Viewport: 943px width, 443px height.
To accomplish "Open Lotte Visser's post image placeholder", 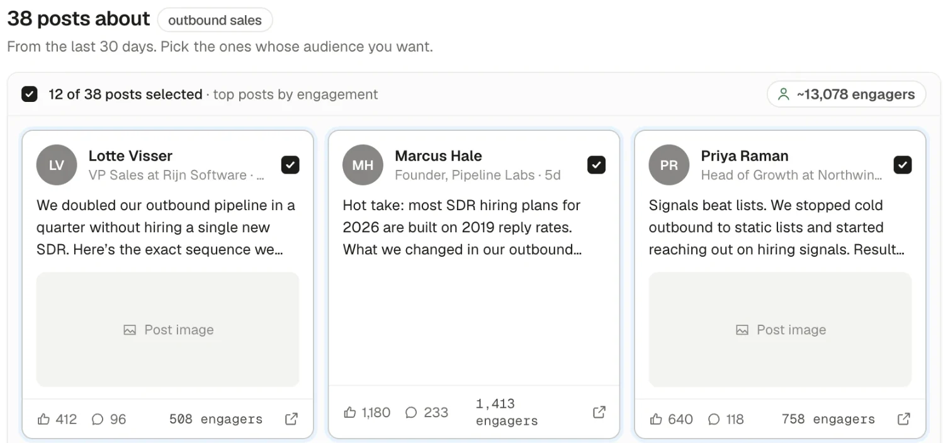I will [167, 329].
